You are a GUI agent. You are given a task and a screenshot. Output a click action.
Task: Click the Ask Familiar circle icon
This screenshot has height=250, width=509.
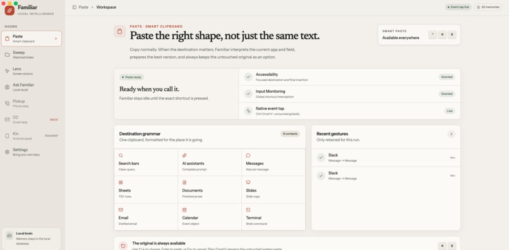7,87
